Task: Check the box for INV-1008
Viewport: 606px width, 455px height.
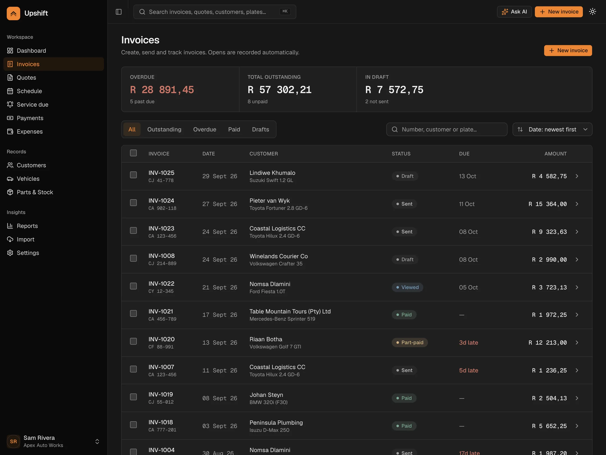Action: [x=134, y=258]
